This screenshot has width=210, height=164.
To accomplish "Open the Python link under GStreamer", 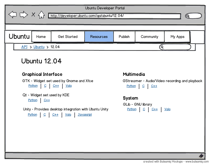I will coord(131,86).
